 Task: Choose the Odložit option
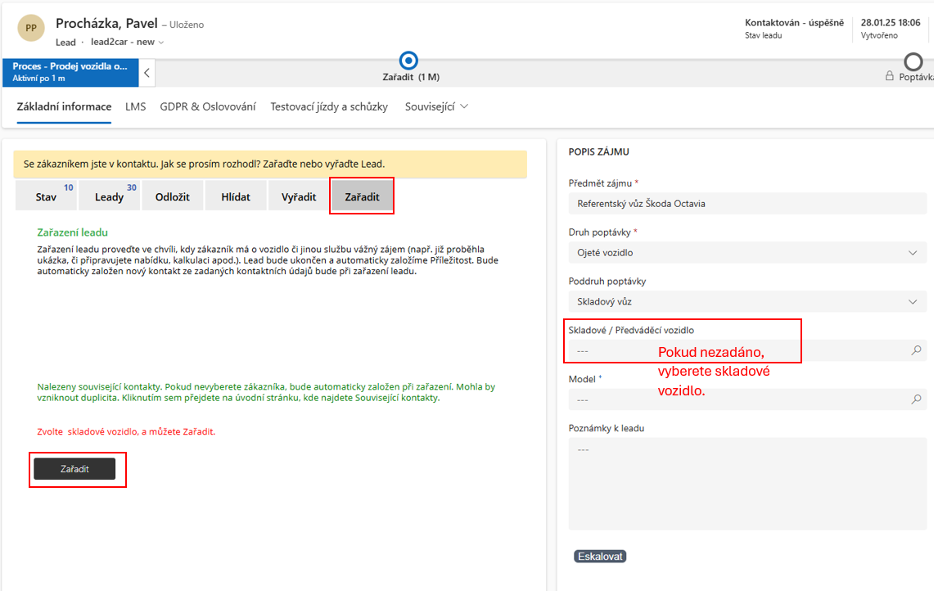(x=173, y=196)
